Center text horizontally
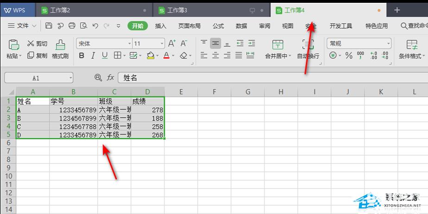 tap(216, 56)
